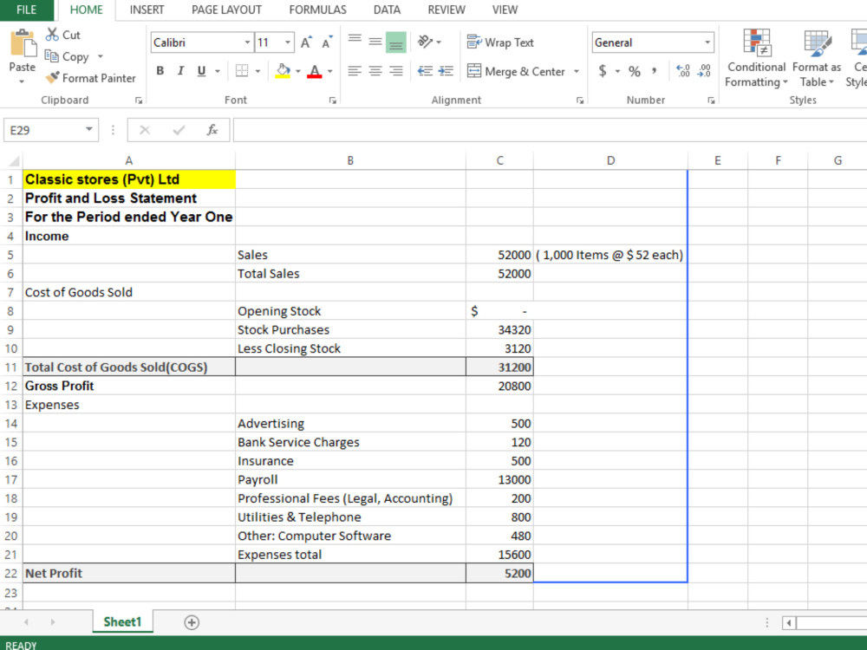Toggle Wrap Text

point(500,42)
